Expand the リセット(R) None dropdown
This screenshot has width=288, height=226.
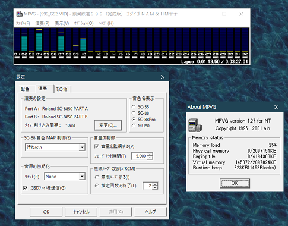tap(82, 177)
